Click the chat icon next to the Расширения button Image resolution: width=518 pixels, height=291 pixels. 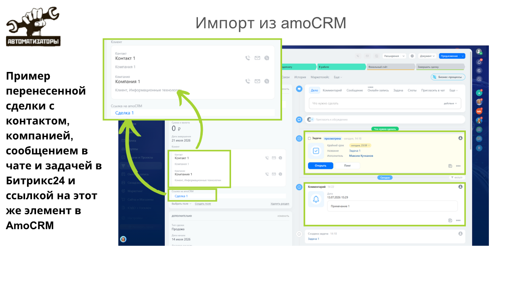pyautogui.click(x=376, y=56)
